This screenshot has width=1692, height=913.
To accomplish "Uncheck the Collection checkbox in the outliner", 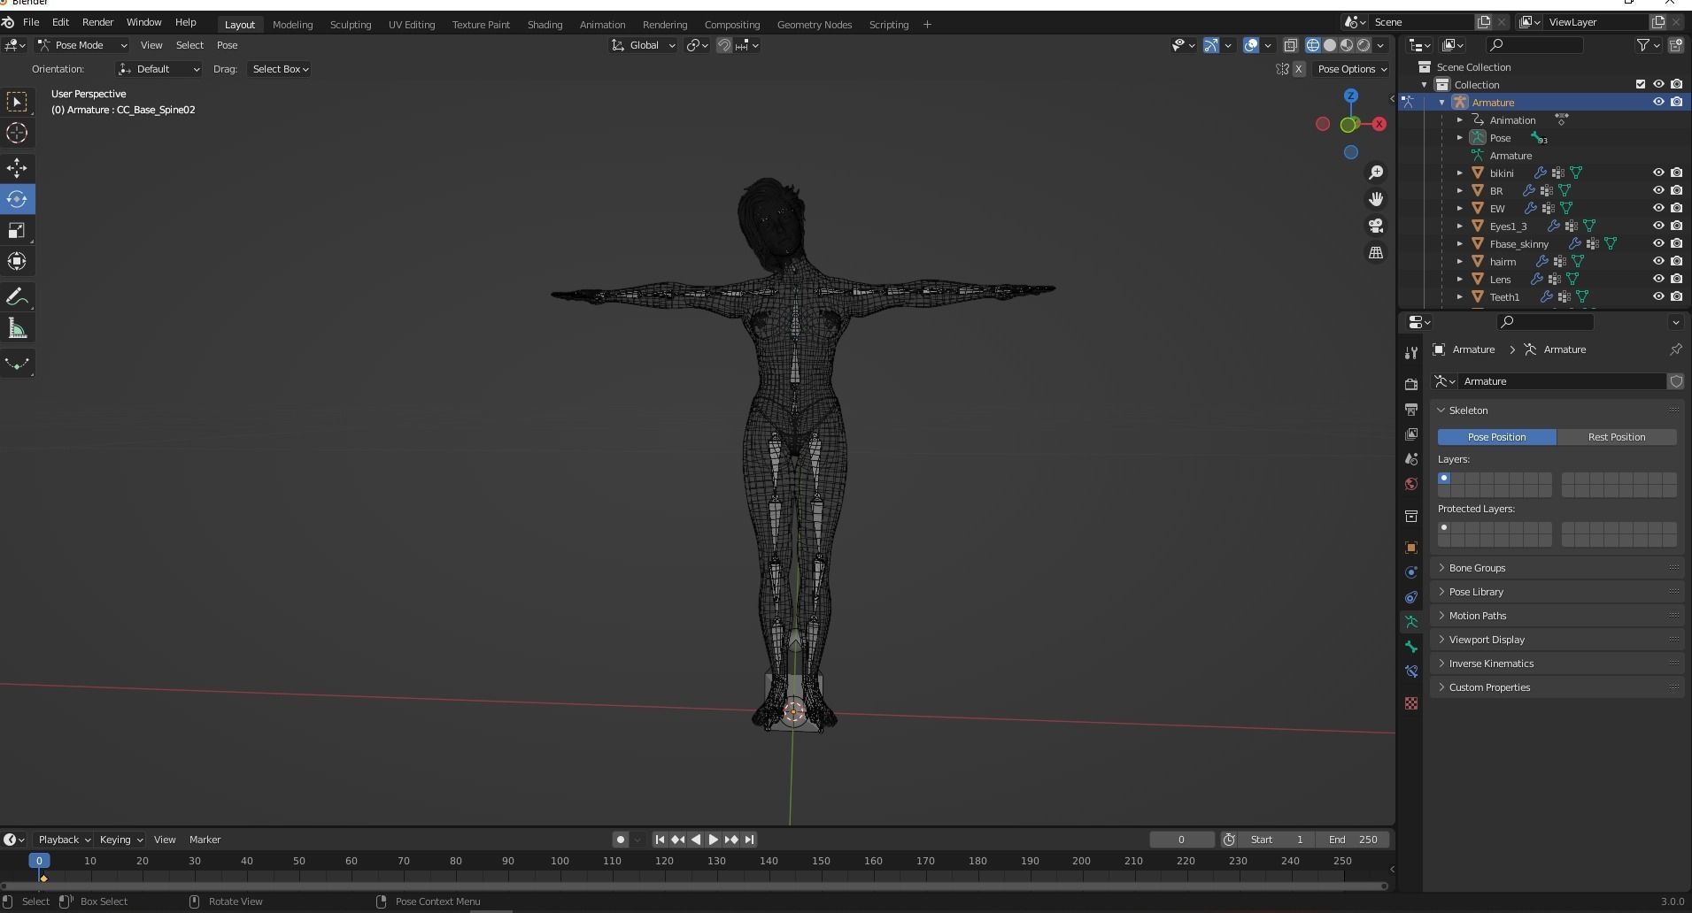I will 1639,84.
